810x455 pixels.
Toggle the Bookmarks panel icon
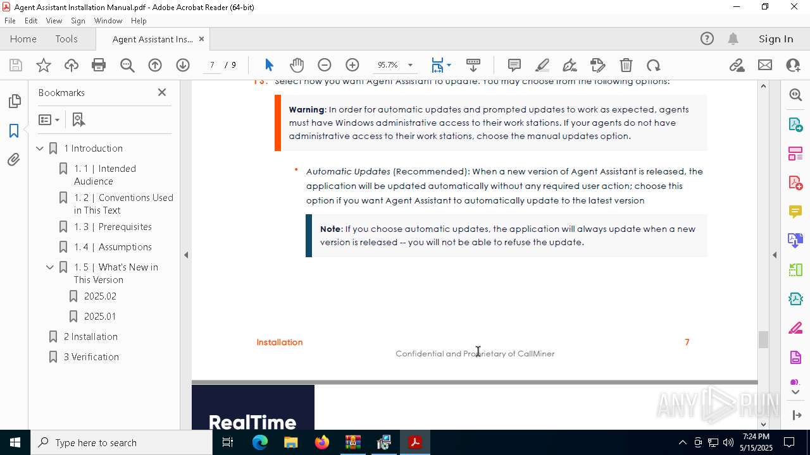point(14,131)
